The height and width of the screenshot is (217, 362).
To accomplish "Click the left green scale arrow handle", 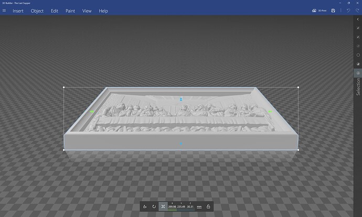I will coord(92,112).
